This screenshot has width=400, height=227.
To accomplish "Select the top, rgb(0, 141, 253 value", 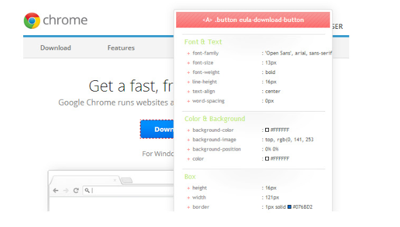I will (289, 139).
